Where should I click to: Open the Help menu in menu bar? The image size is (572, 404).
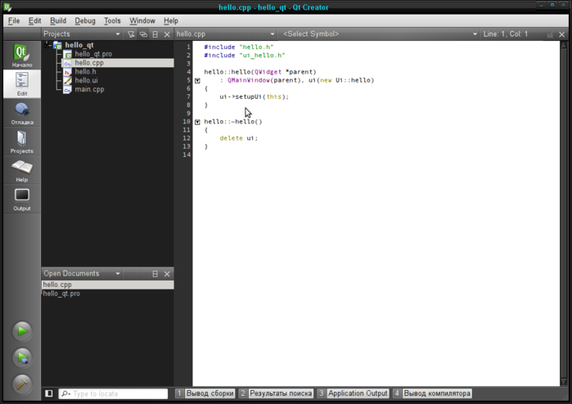[x=171, y=20]
